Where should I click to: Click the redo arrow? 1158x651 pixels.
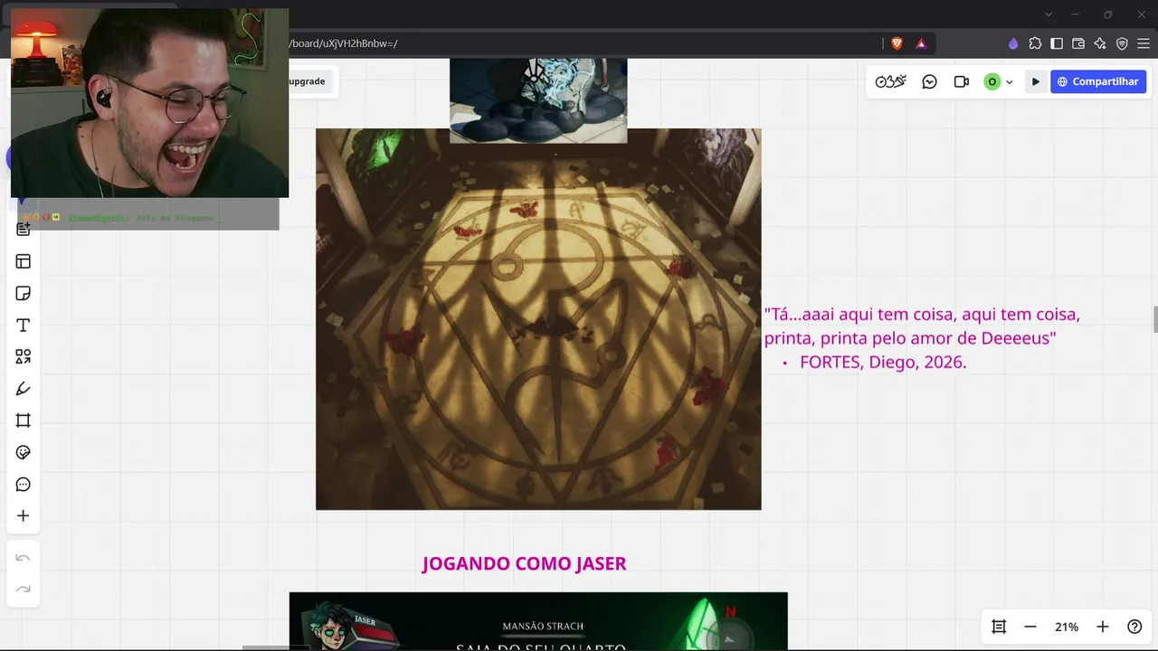click(x=24, y=590)
